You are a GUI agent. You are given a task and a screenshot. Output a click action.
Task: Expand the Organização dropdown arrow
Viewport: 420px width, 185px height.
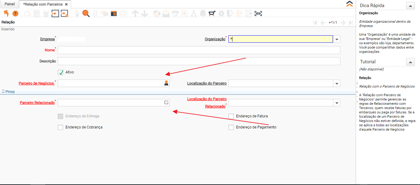tap(337, 39)
